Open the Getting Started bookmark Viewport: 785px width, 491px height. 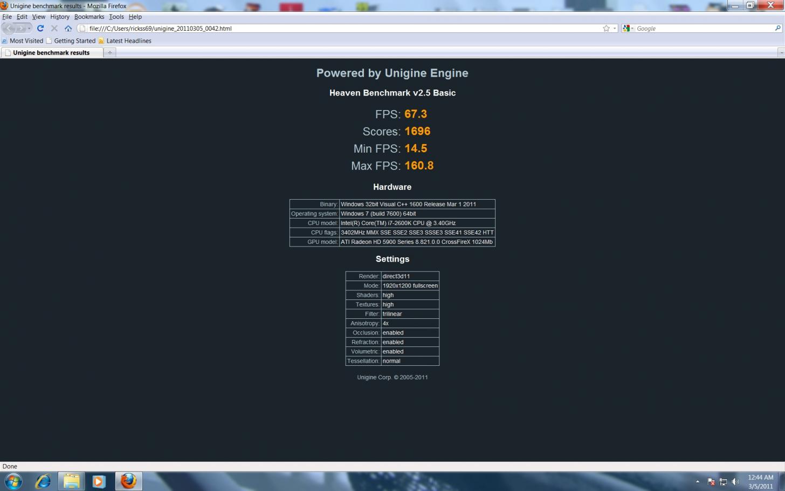click(x=71, y=41)
